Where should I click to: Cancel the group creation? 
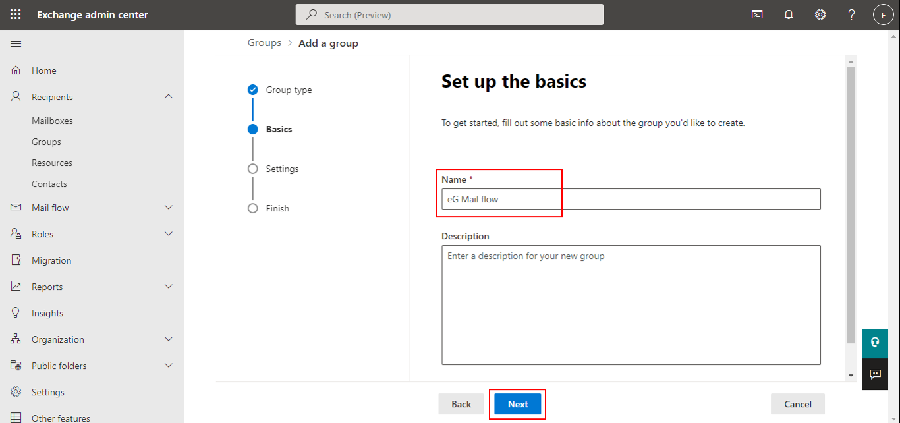pyautogui.click(x=798, y=404)
